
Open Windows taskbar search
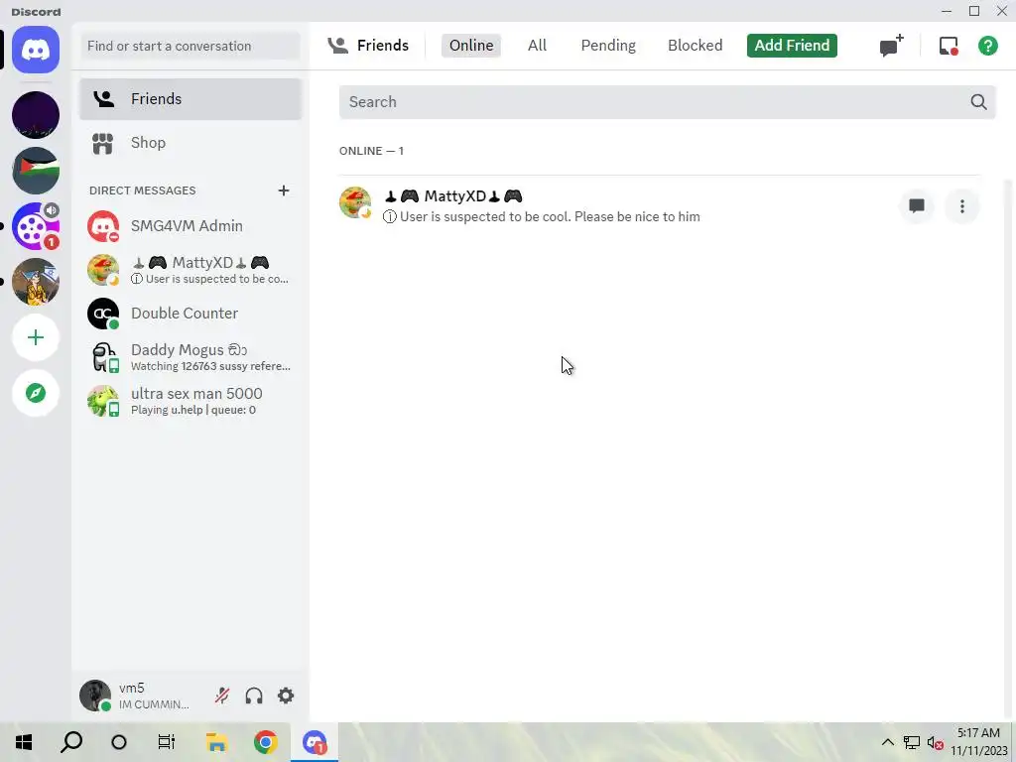(x=71, y=742)
